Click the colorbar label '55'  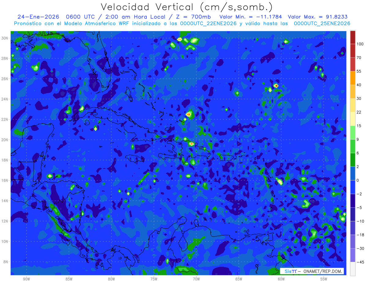click(x=359, y=71)
